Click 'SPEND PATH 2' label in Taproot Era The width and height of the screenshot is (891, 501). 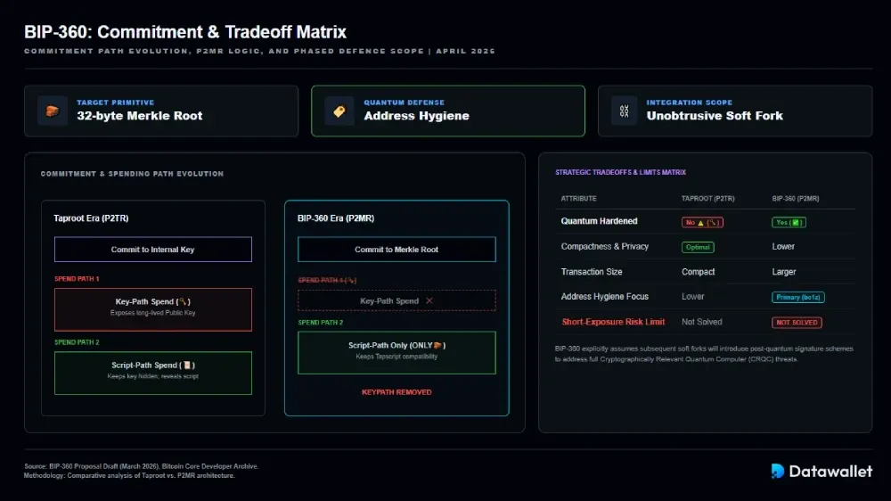click(77, 342)
